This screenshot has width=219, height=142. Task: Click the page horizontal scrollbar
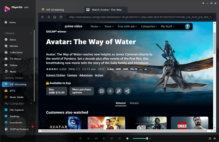point(124,131)
